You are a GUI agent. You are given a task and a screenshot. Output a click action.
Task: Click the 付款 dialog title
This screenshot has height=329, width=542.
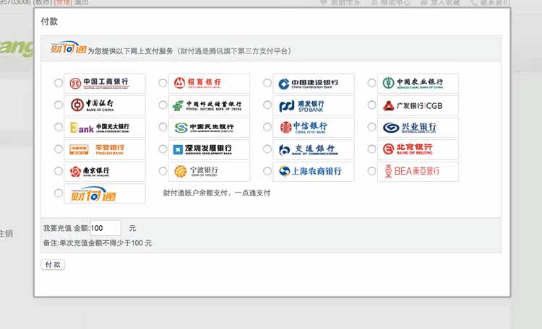49,22
